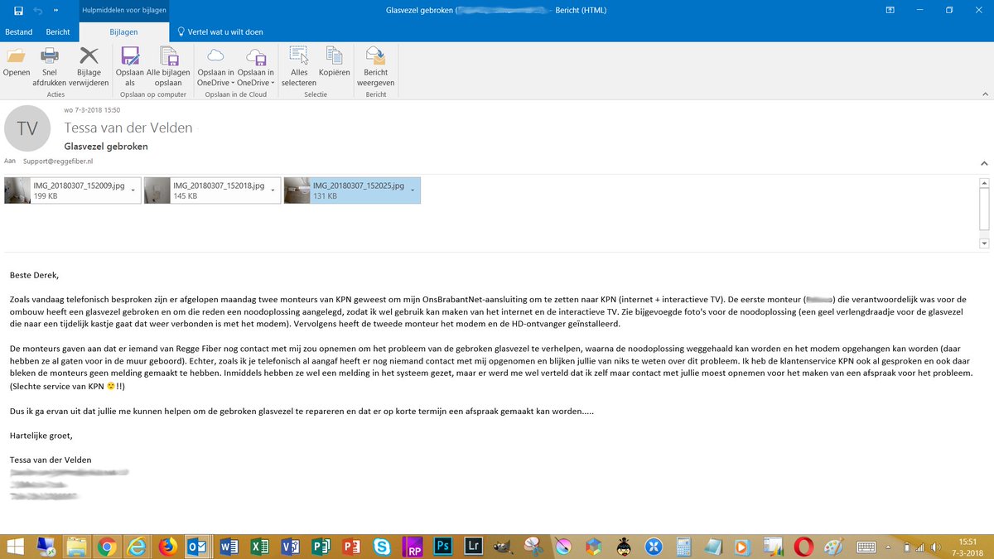The image size is (994, 559).
Task: Open dropdown arrow of IMG_20180307_152018.jpg
Action: coord(273,190)
